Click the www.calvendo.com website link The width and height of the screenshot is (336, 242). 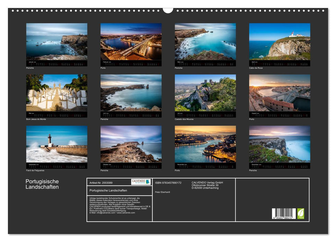pyautogui.click(x=126, y=213)
